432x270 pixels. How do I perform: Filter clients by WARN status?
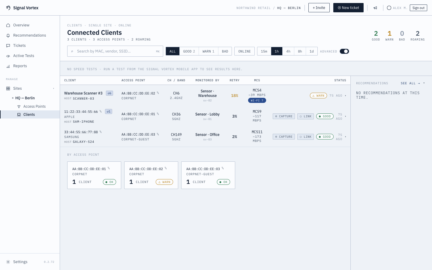pyautogui.click(x=208, y=51)
